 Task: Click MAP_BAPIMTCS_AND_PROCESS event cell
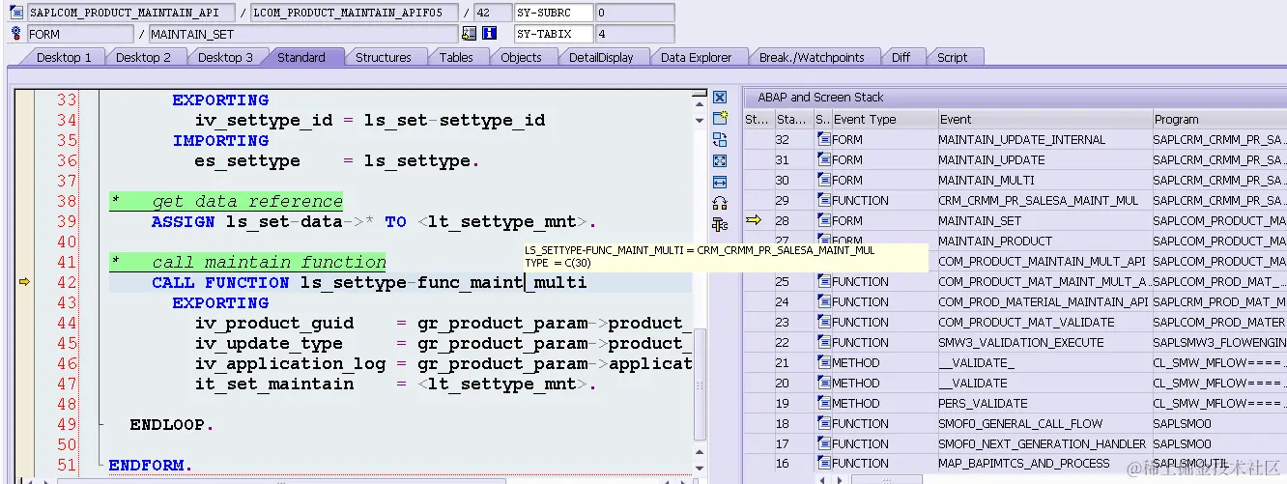(1044, 464)
